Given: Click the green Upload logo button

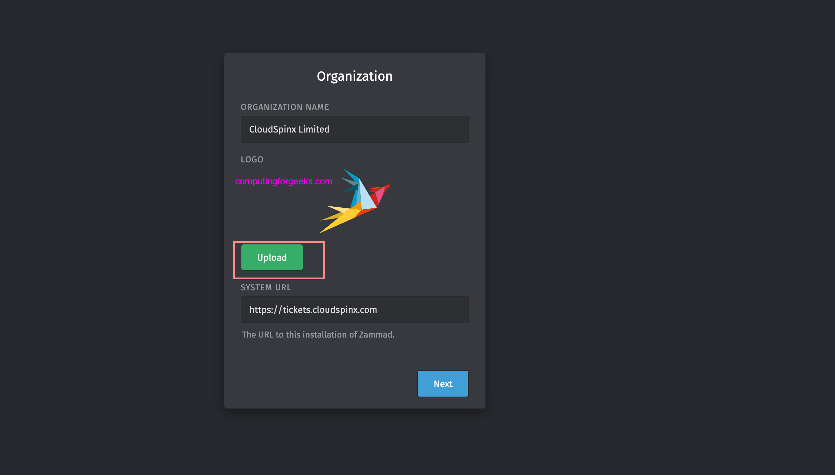Looking at the screenshot, I should coord(272,257).
